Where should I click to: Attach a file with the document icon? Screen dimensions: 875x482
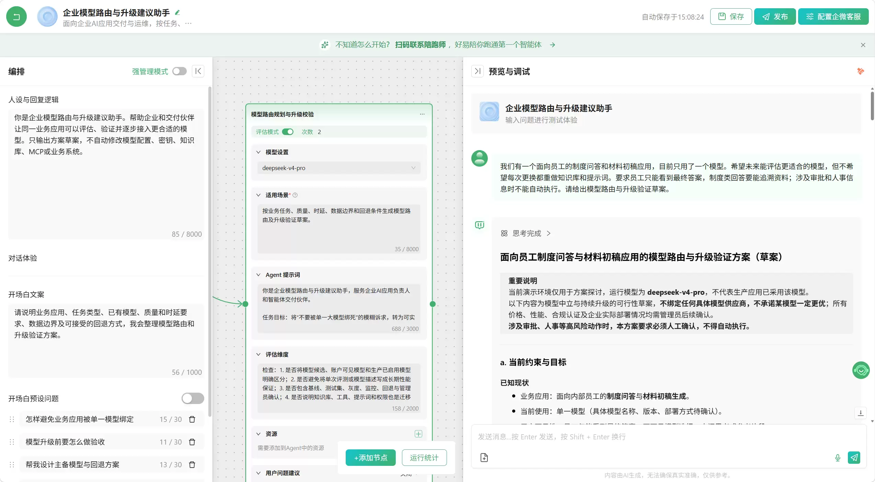(x=484, y=458)
